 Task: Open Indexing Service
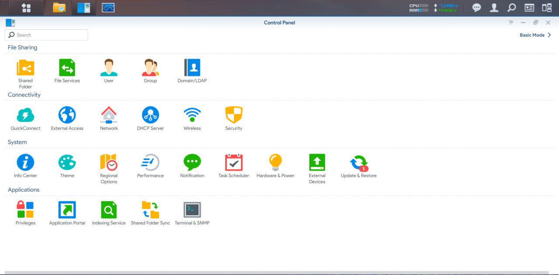click(x=109, y=210)
